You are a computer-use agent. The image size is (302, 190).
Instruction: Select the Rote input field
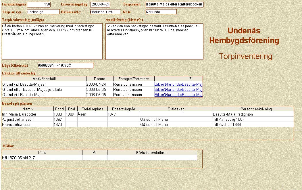161,12
